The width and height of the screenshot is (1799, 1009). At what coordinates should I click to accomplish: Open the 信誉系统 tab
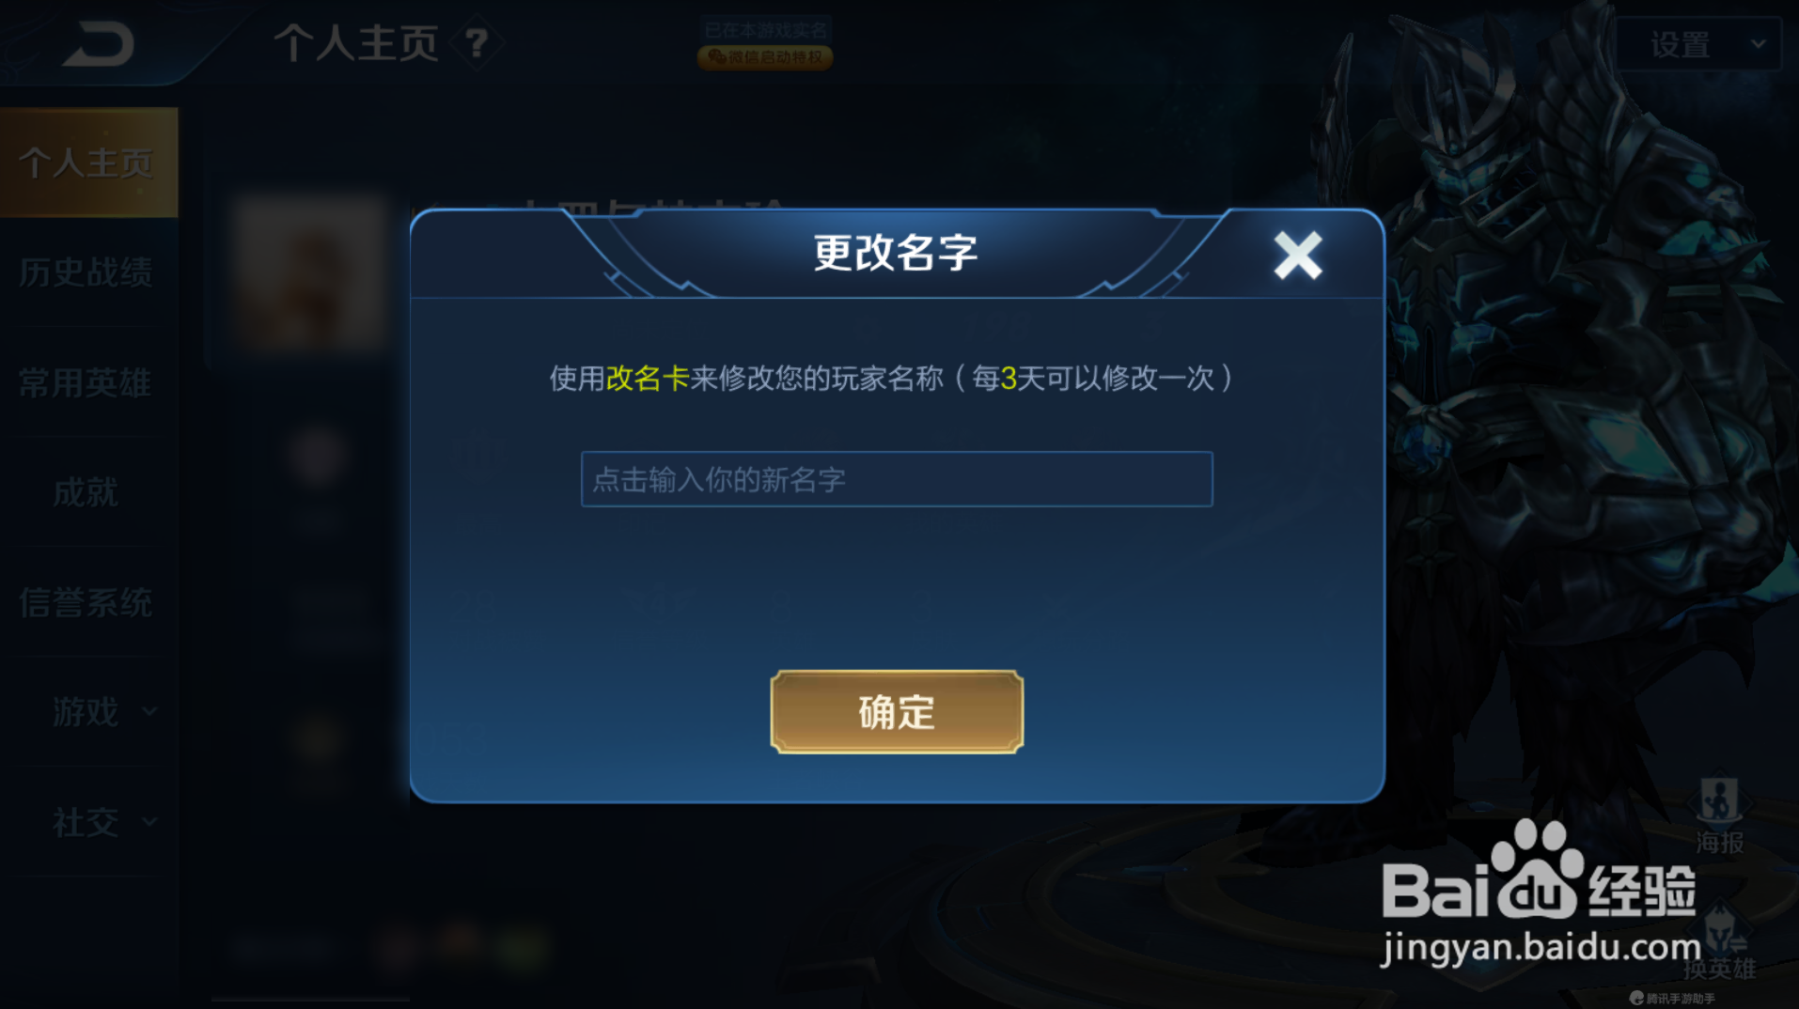coord(86,602)
